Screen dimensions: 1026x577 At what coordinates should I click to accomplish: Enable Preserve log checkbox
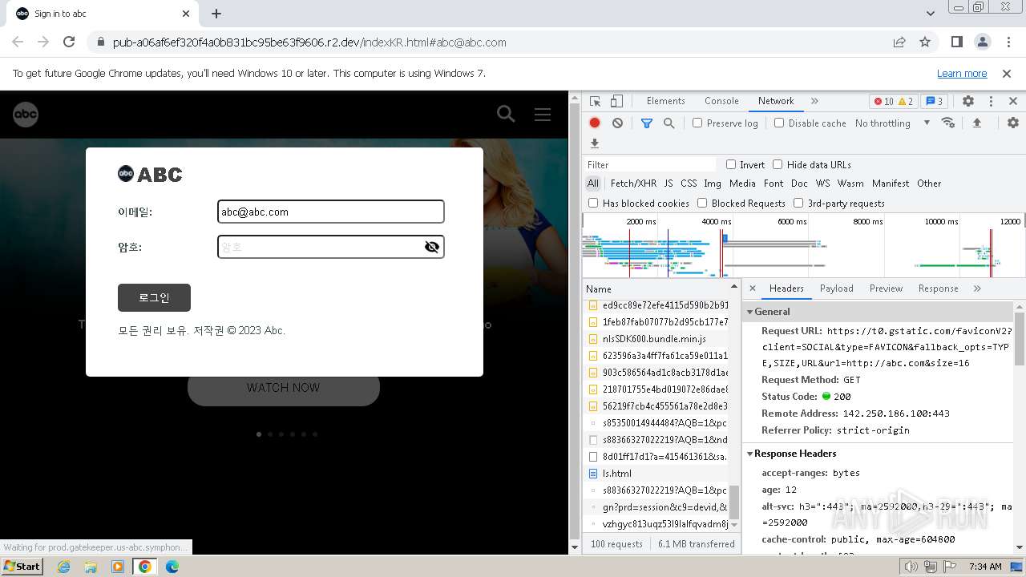[x=697, y=123]
